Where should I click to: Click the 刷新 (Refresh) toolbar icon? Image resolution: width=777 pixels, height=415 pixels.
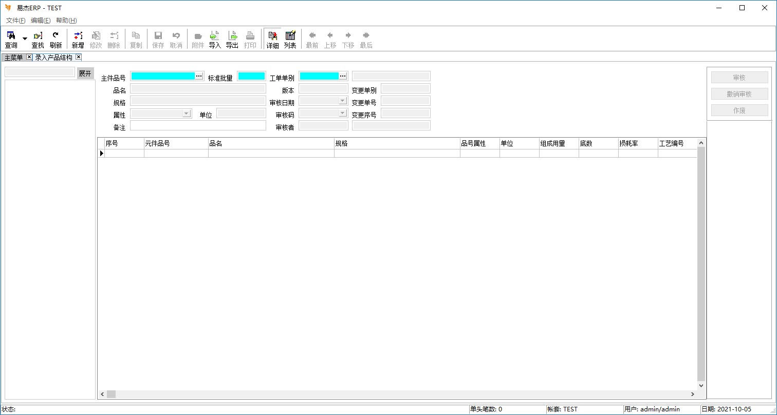(x=55, y=39)
